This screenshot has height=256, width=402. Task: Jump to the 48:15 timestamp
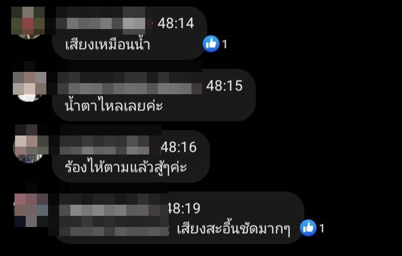click(224, 86)
